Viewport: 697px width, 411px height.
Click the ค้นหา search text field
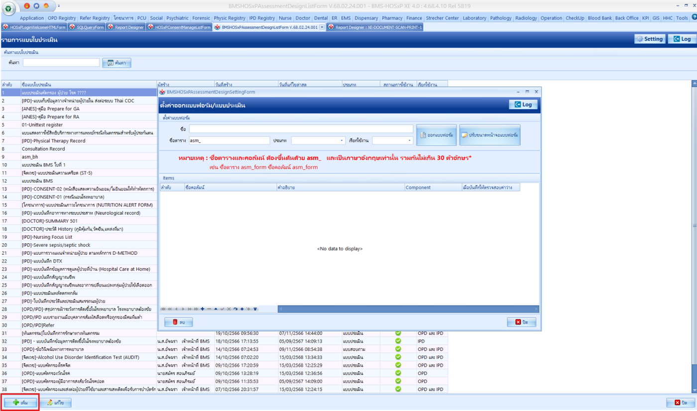click(x=61, y=63)
